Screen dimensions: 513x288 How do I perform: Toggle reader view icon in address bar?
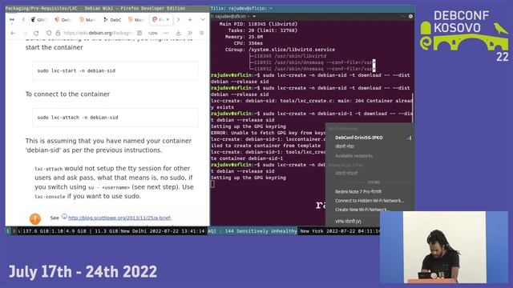(139, 33)
